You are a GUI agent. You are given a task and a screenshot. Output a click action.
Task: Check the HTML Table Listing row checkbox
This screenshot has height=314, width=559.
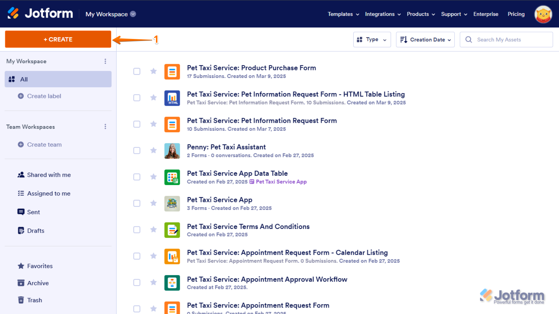137,98
